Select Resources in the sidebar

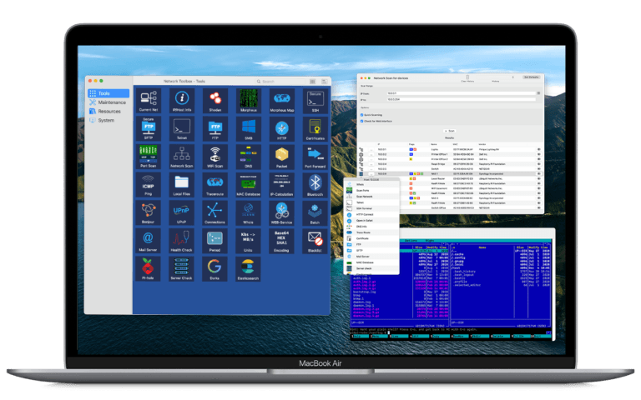[x=109, y=111]
